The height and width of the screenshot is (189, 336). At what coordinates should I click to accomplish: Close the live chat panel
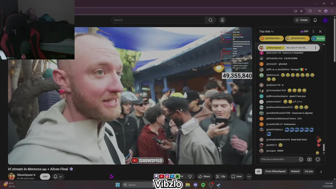[x=320, y=31]
